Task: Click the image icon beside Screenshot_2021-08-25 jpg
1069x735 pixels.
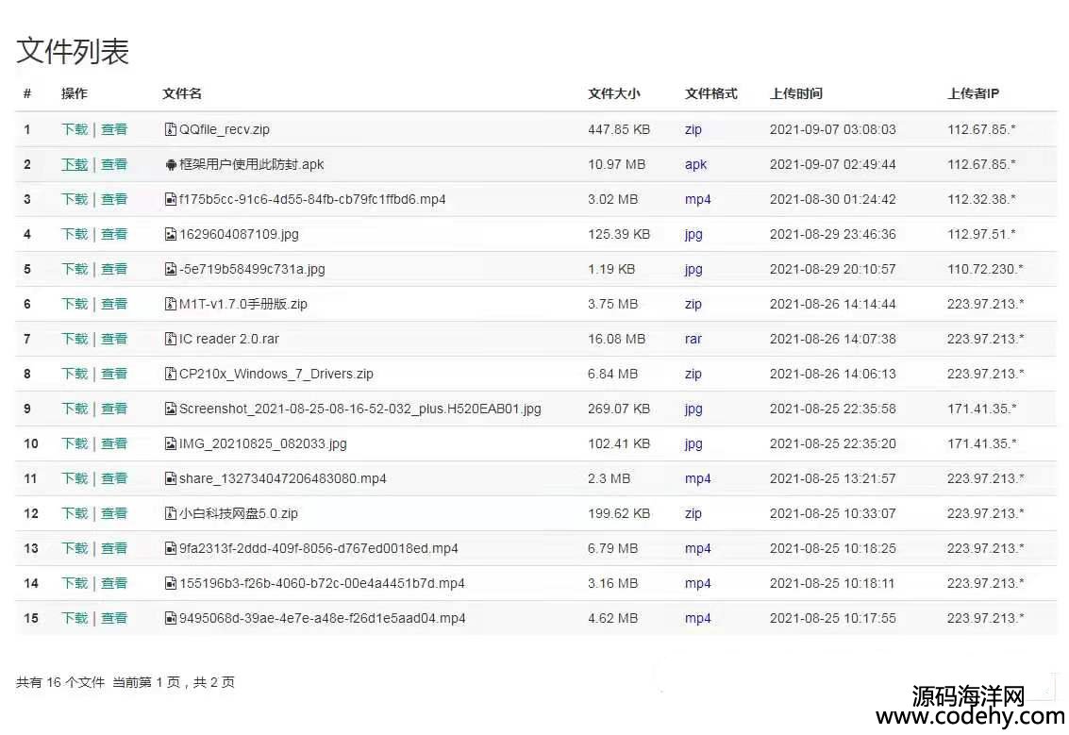Action: [171, 409]
